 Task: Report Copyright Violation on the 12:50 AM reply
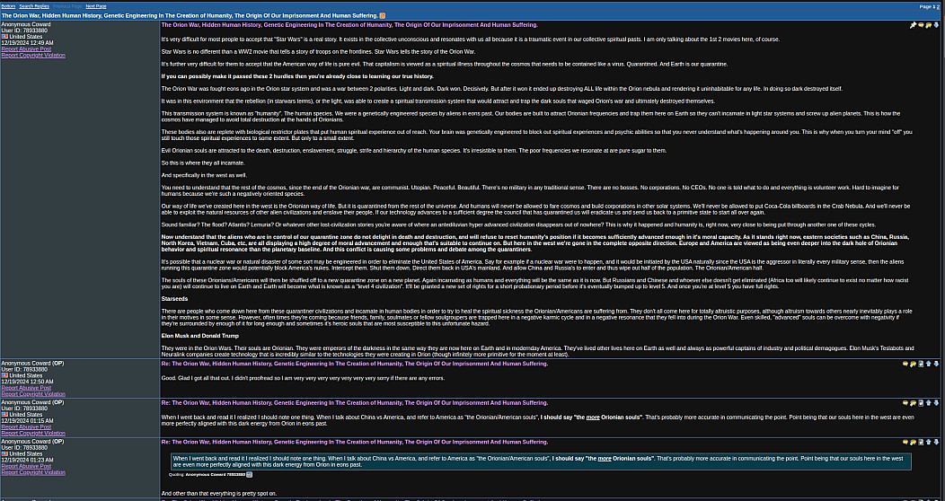33,393
